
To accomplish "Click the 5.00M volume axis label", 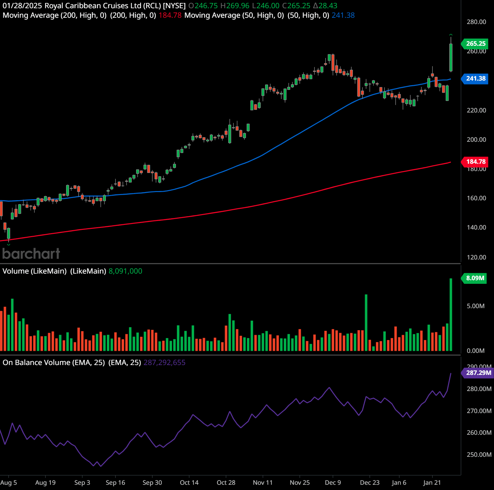I will (x=476, y=306).
